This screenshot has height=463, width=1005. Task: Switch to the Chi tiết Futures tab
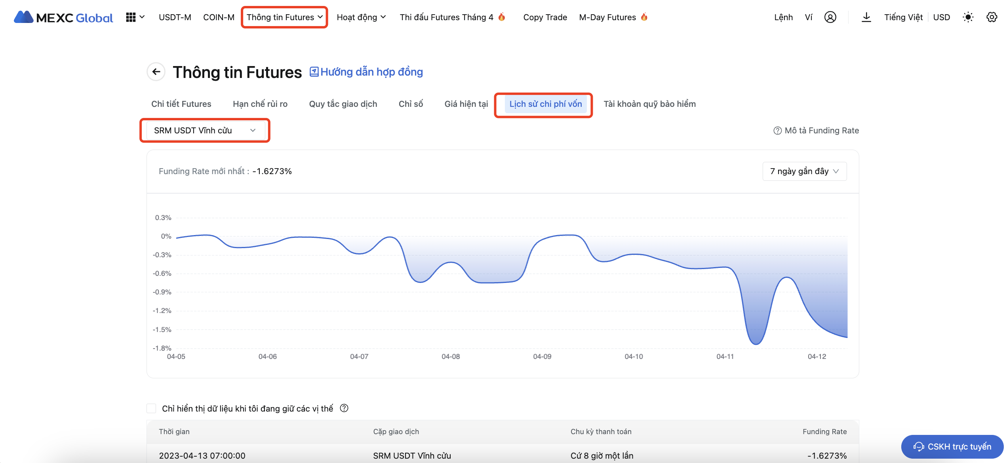[x=181, y=104]
